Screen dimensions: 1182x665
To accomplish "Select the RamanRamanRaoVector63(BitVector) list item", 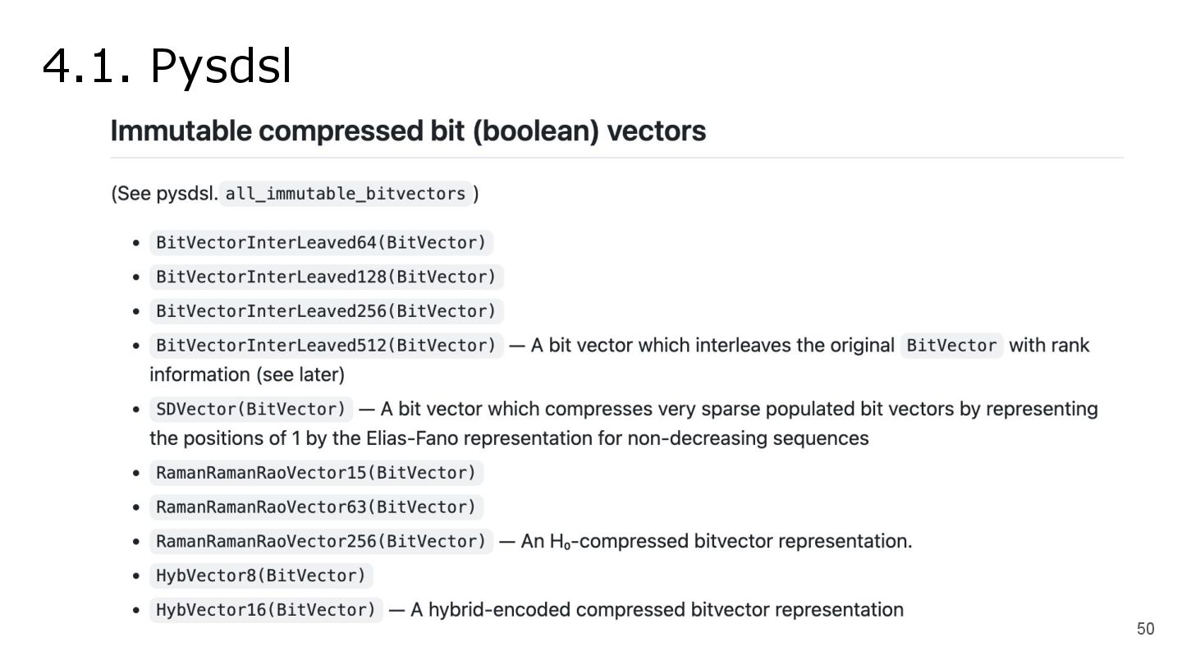I will pyautogui.click(x=316, y=507).
